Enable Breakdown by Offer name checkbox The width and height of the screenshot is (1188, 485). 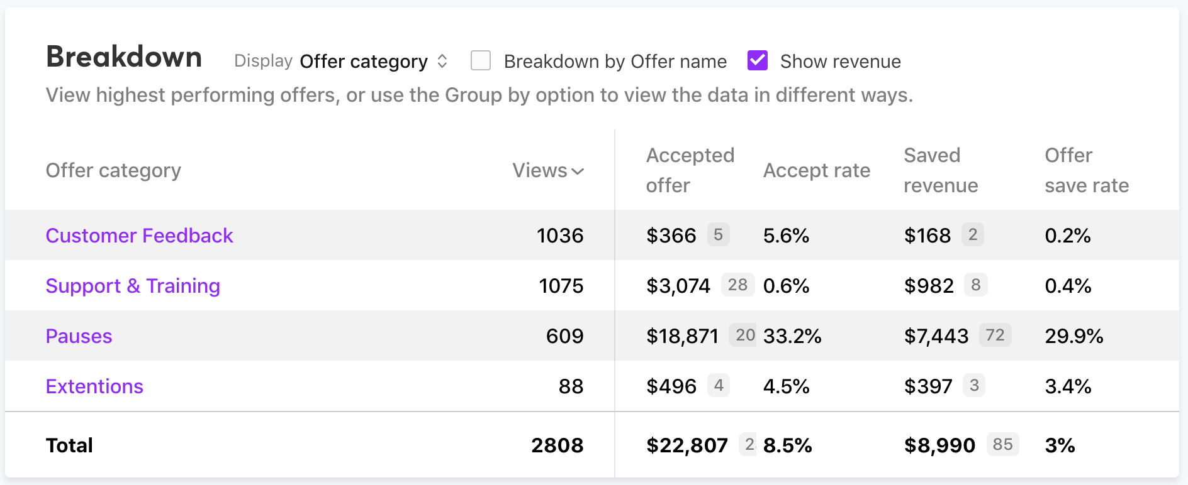[x=481, y=61]
